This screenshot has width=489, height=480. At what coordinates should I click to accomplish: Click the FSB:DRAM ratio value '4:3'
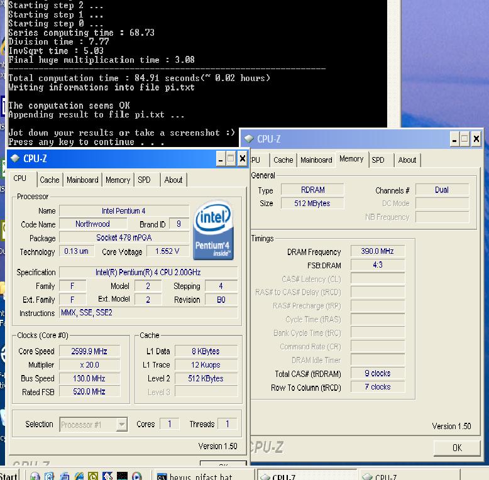[x=378, y=265]
